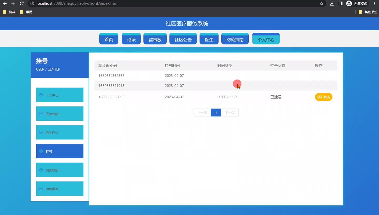This screenshot has height=215, width=379.
Task: Click the 就诊识别码 column header
Action: coord(108,66)
